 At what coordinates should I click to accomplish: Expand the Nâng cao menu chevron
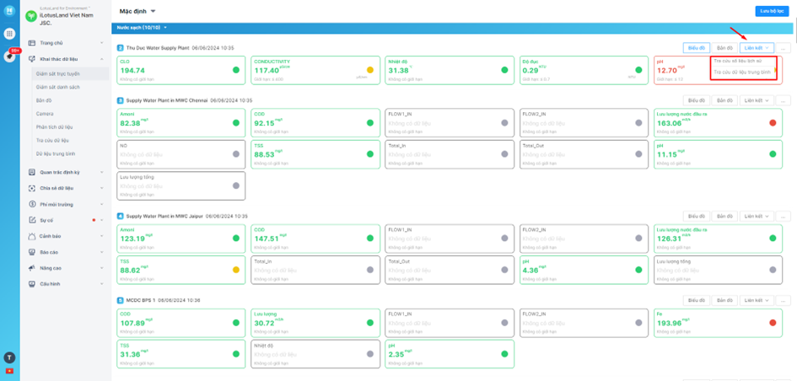coord(102,268)
